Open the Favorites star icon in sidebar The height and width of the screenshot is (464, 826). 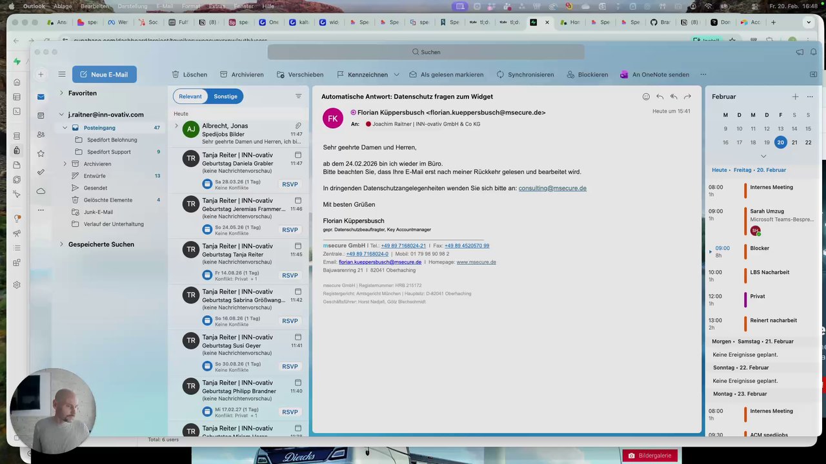pyautogui.click(x=41, y=153)
